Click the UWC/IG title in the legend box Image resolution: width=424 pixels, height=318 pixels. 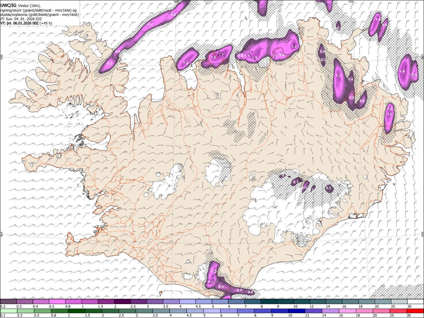8,5
